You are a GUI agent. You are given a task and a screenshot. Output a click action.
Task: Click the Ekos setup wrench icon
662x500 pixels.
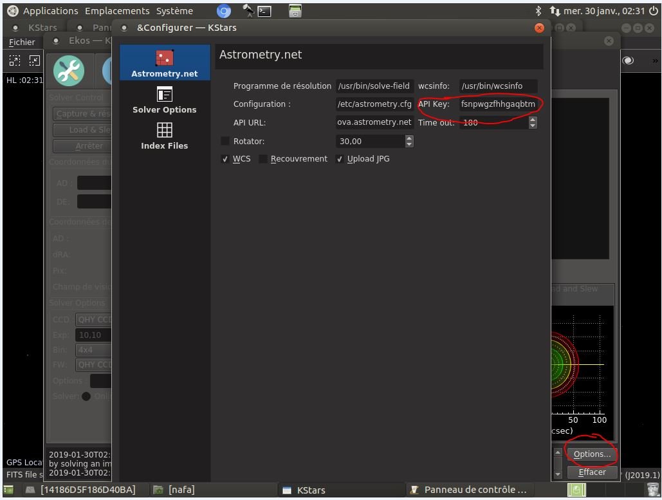69,71
